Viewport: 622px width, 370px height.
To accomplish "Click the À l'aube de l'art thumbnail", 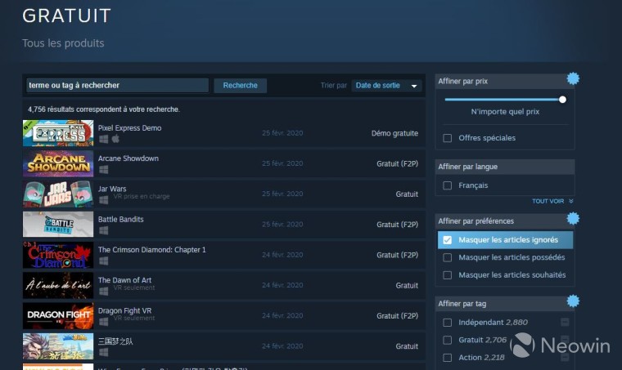I will tap(58, 285).
